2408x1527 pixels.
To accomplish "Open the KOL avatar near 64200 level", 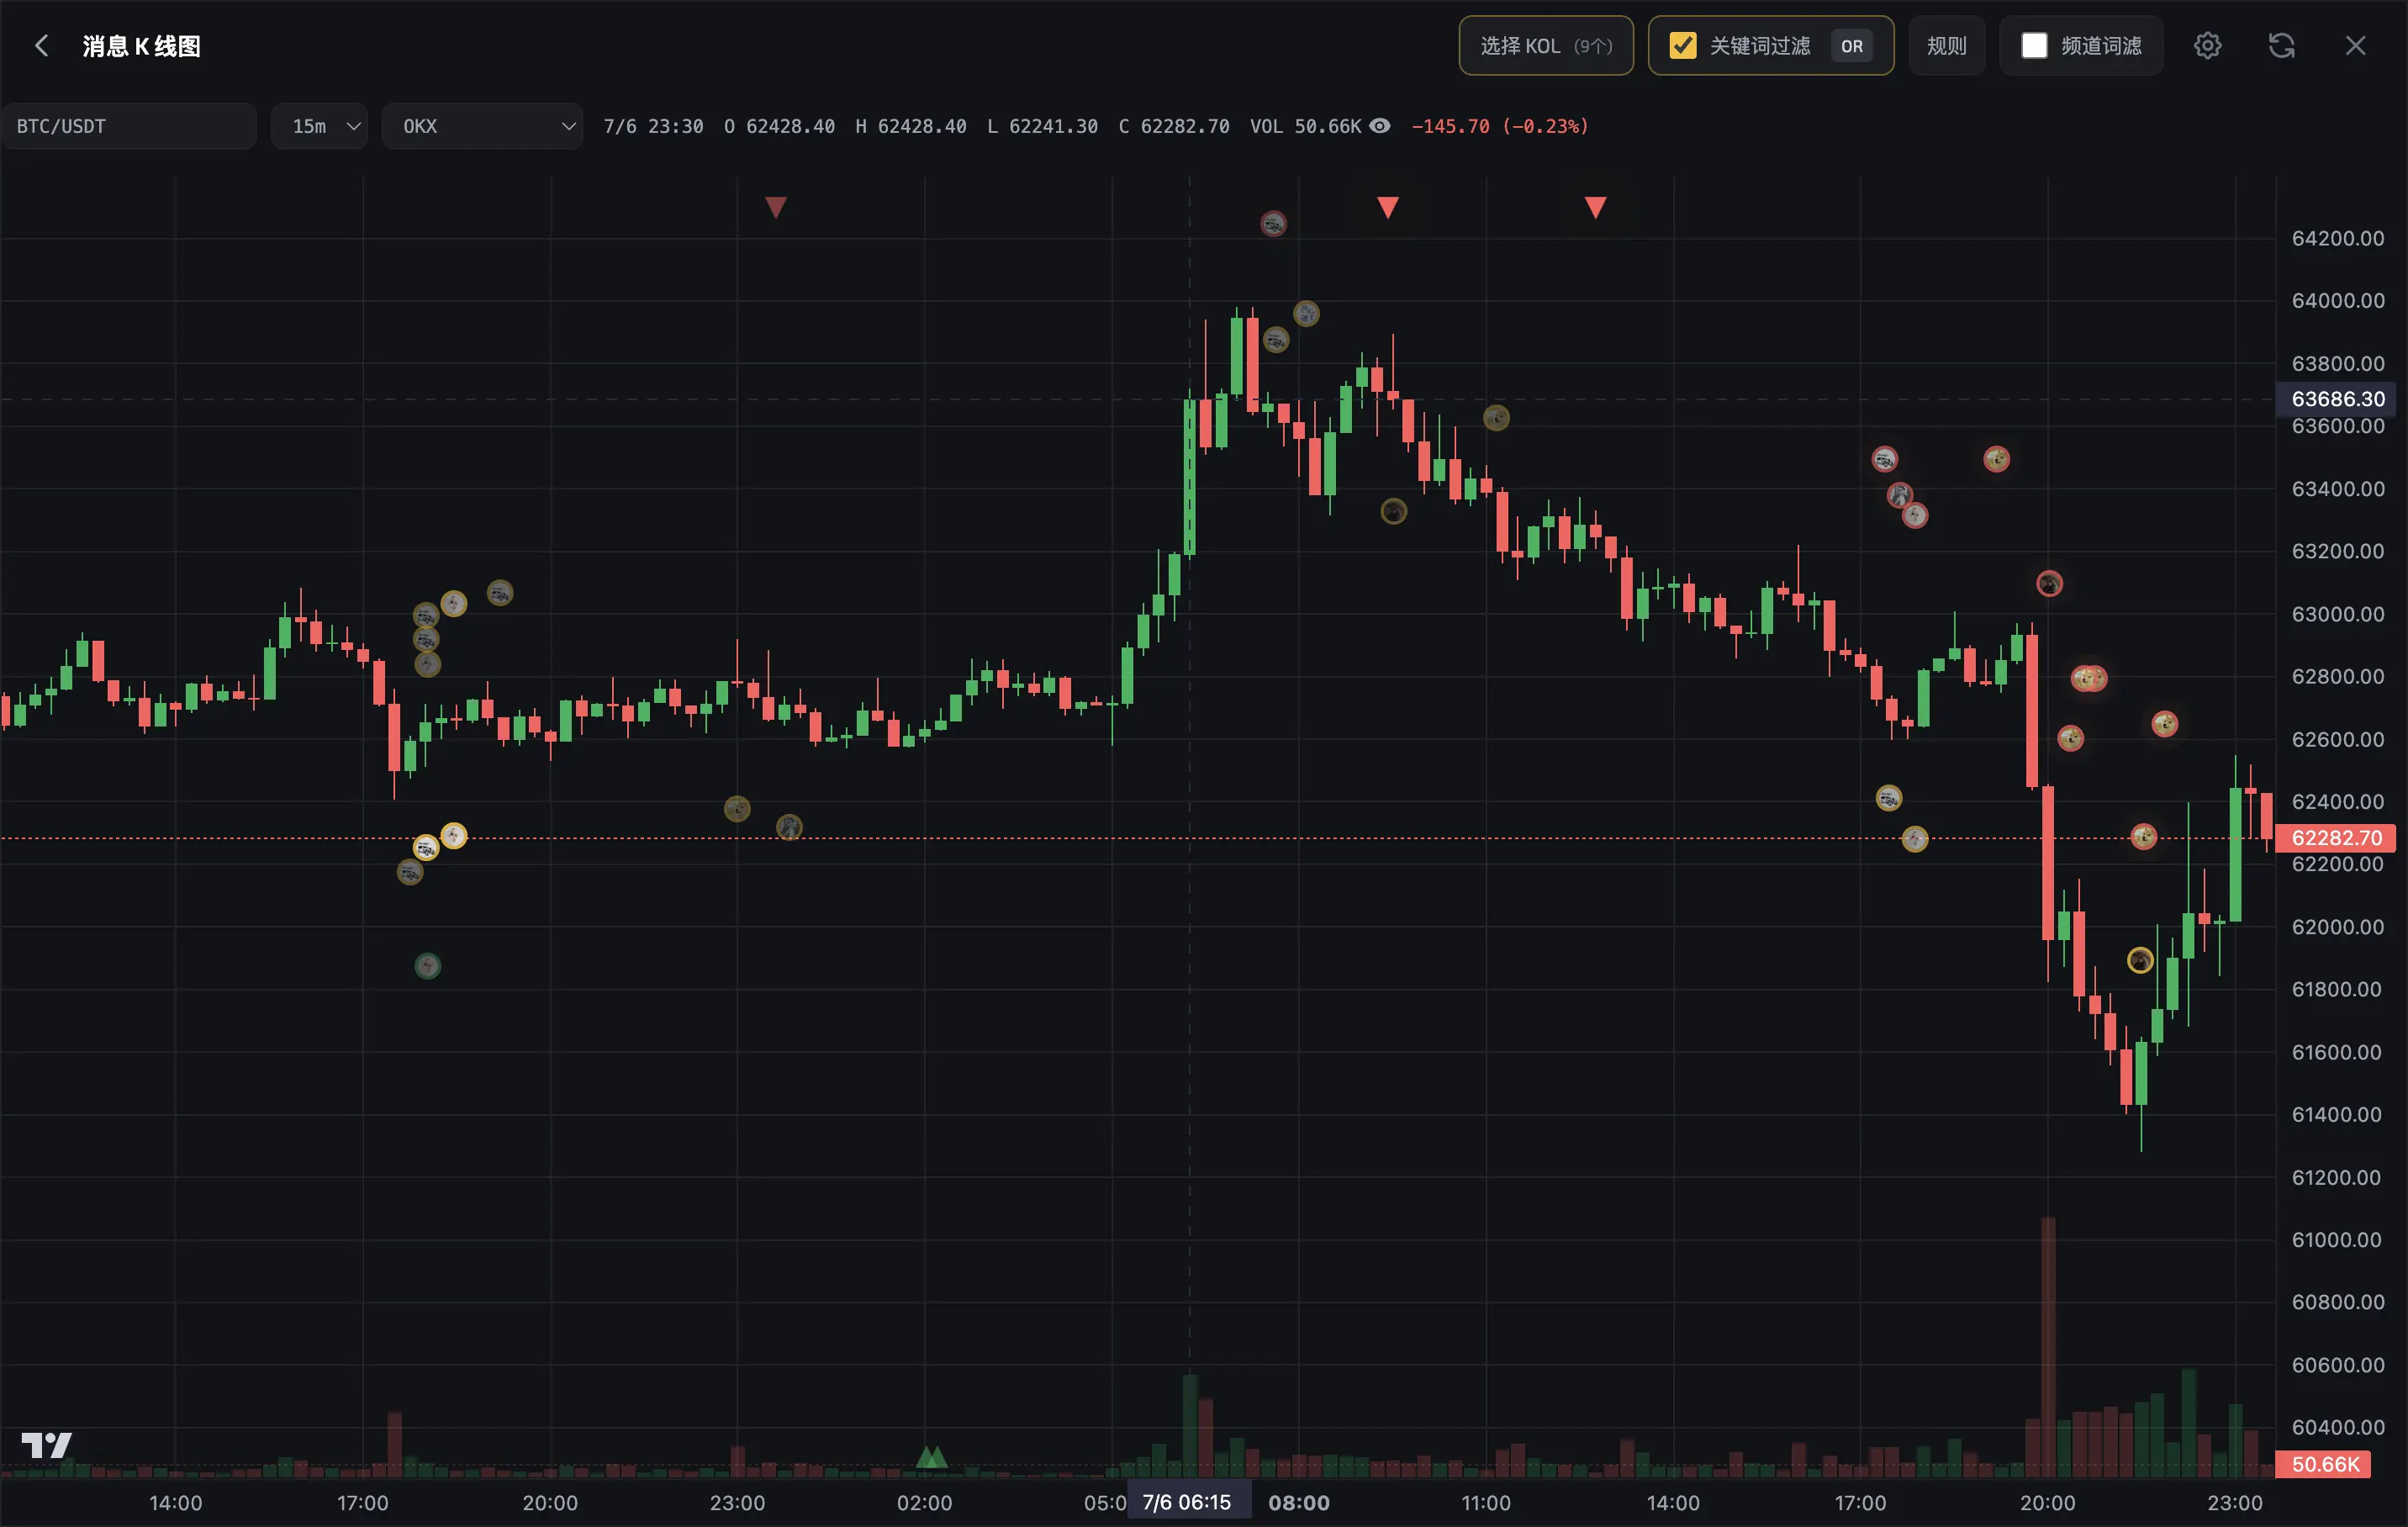I will coord(1273,223).
